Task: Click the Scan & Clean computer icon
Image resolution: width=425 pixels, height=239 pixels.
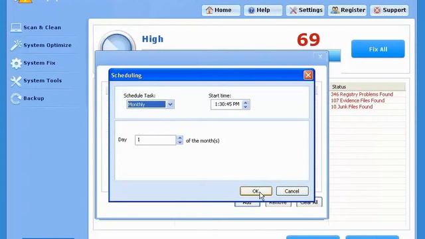Action: (x=16, y=28)
